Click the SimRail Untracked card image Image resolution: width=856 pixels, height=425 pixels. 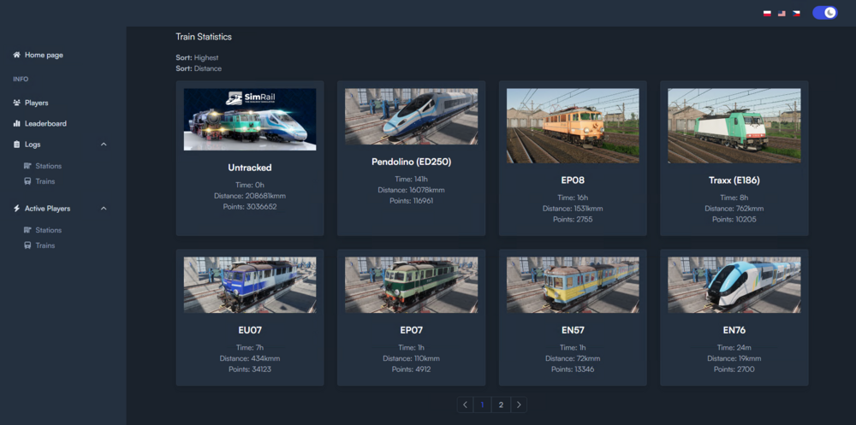coord(250,120)
